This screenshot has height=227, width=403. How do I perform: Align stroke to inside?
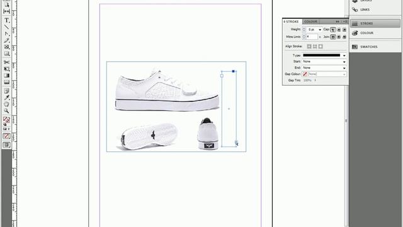tap(315, 46)
